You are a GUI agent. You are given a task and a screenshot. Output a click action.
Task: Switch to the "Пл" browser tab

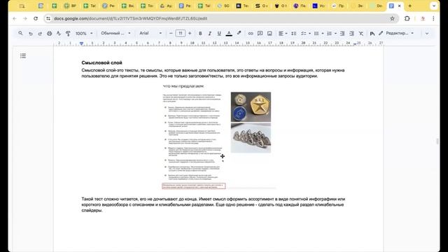pyautogui.click(x=300, y=6)
